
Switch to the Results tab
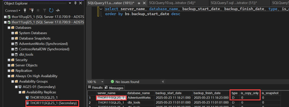pyautogui.click(x=95, y=88)
